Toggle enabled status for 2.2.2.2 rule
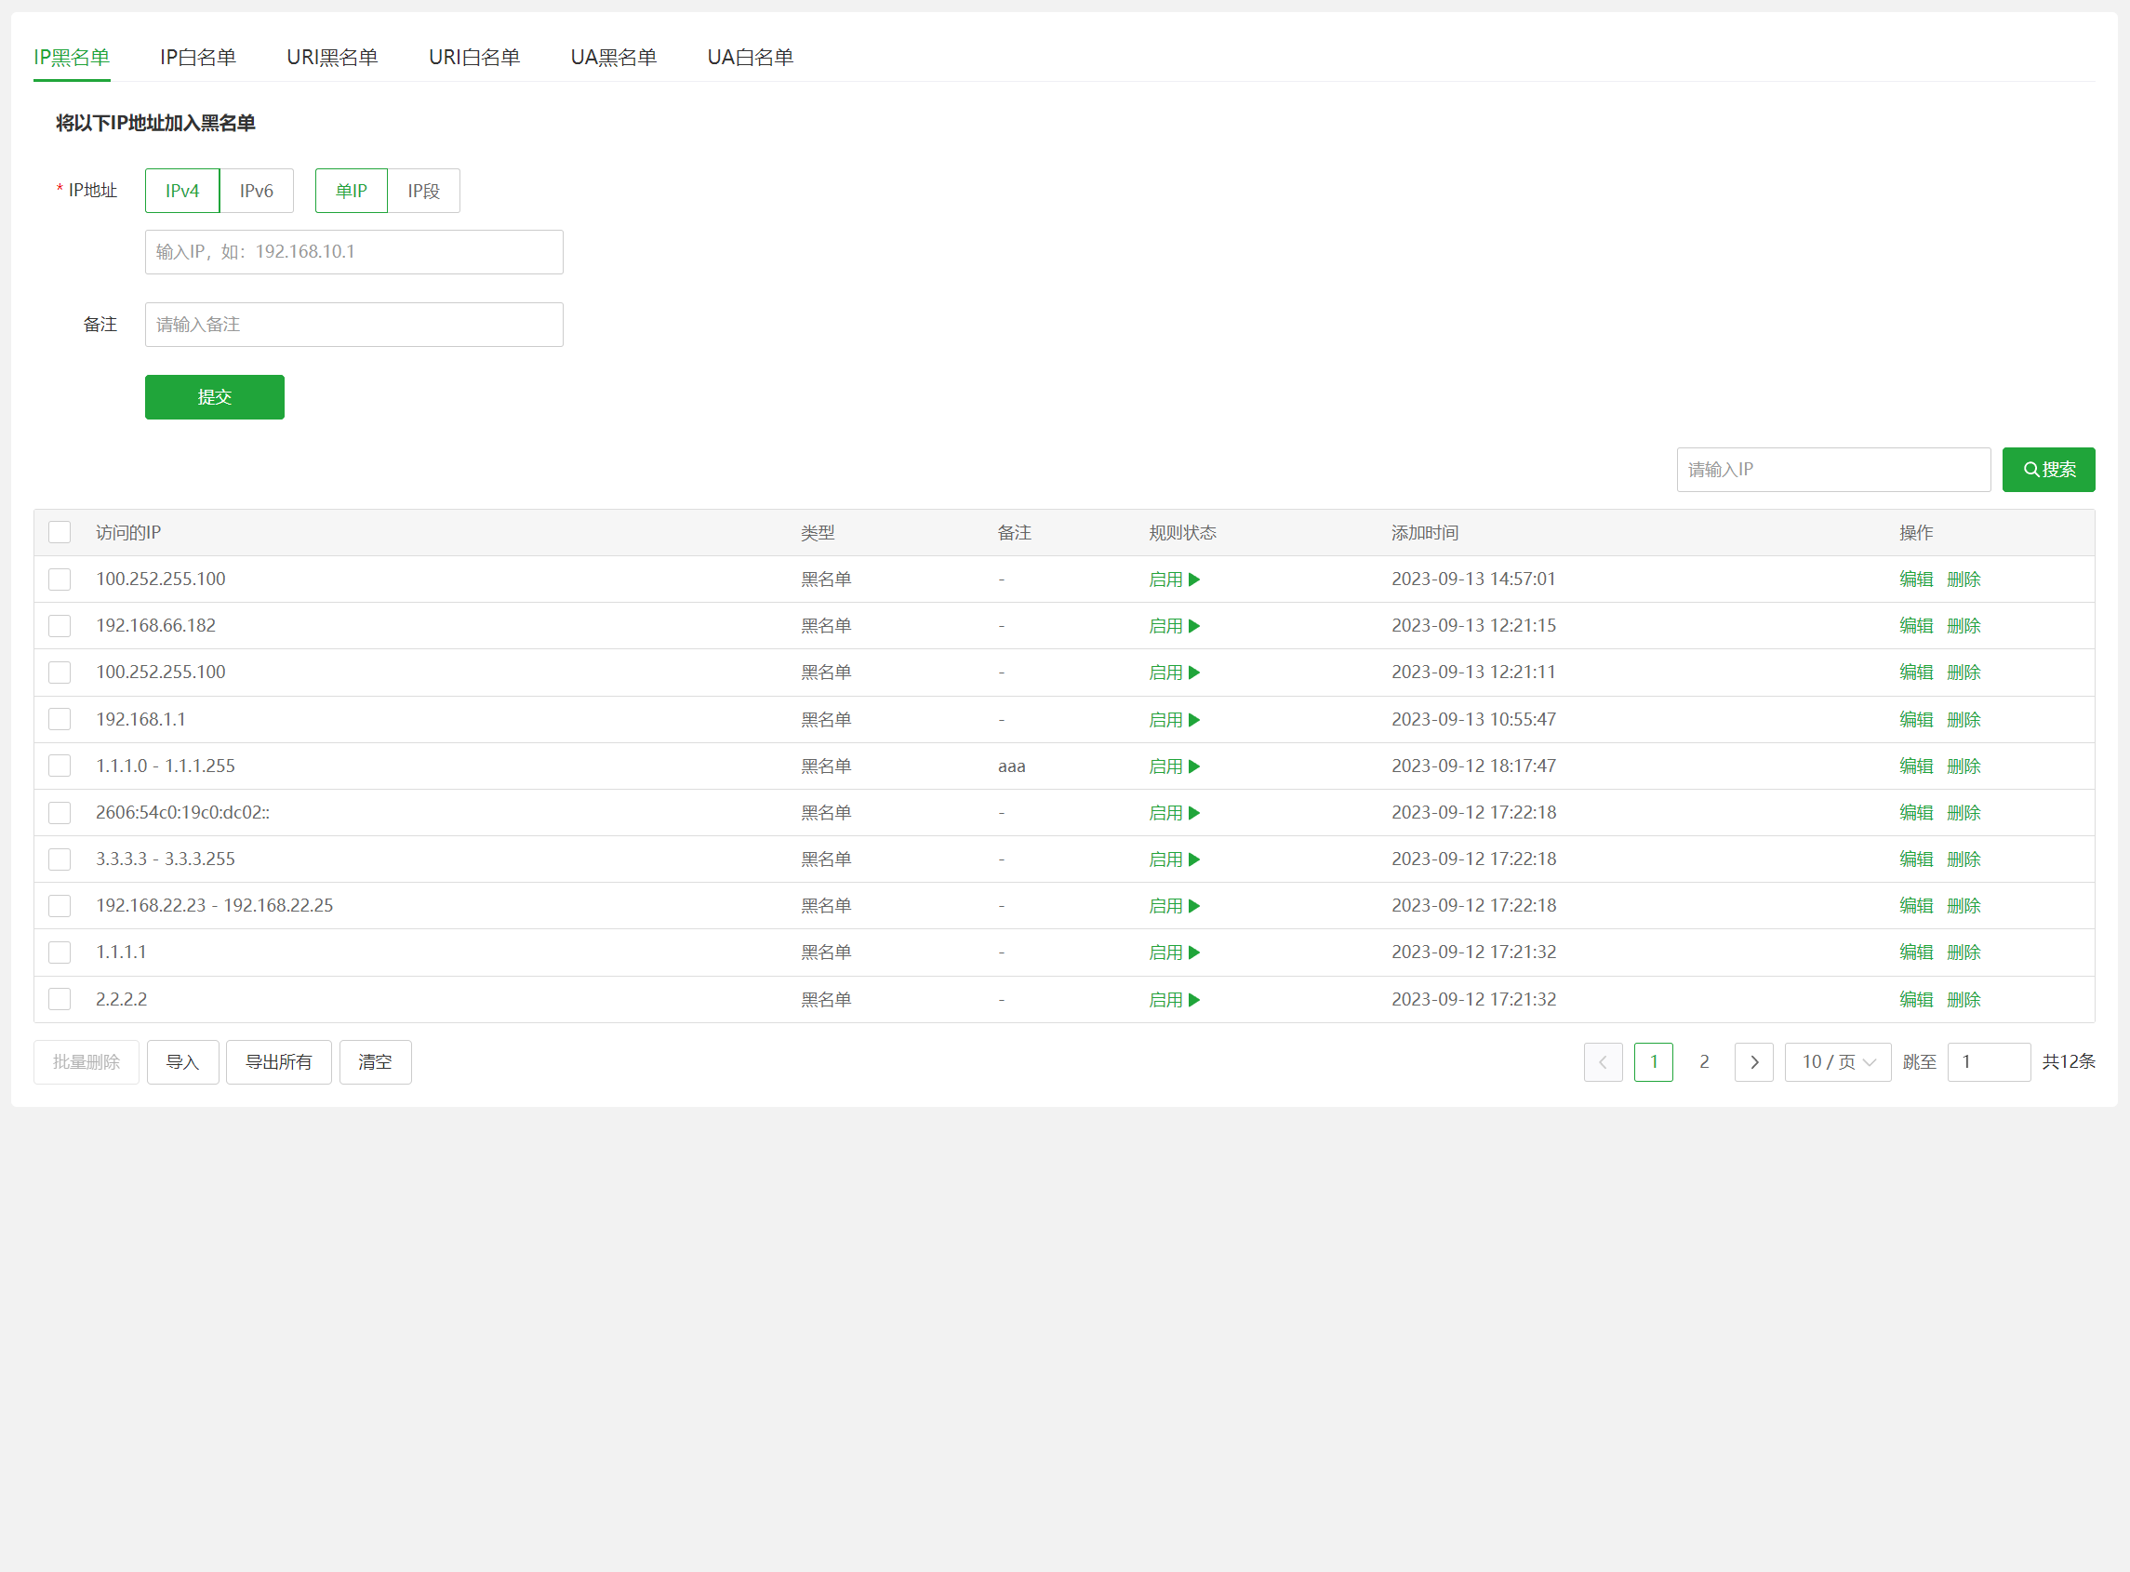The width and height of the screenshot is (2130, 1572). tap(1173, 999)
